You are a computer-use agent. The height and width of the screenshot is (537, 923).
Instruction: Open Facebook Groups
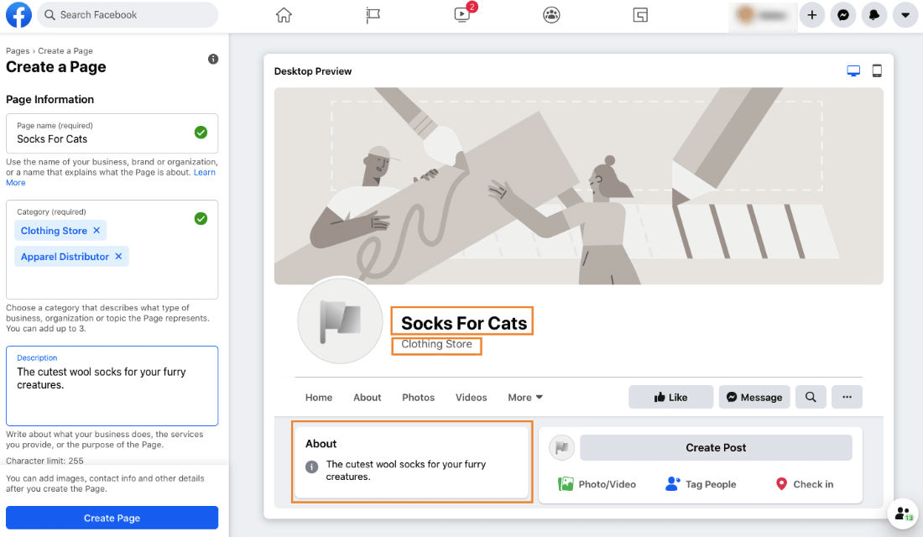pos(551,14)
